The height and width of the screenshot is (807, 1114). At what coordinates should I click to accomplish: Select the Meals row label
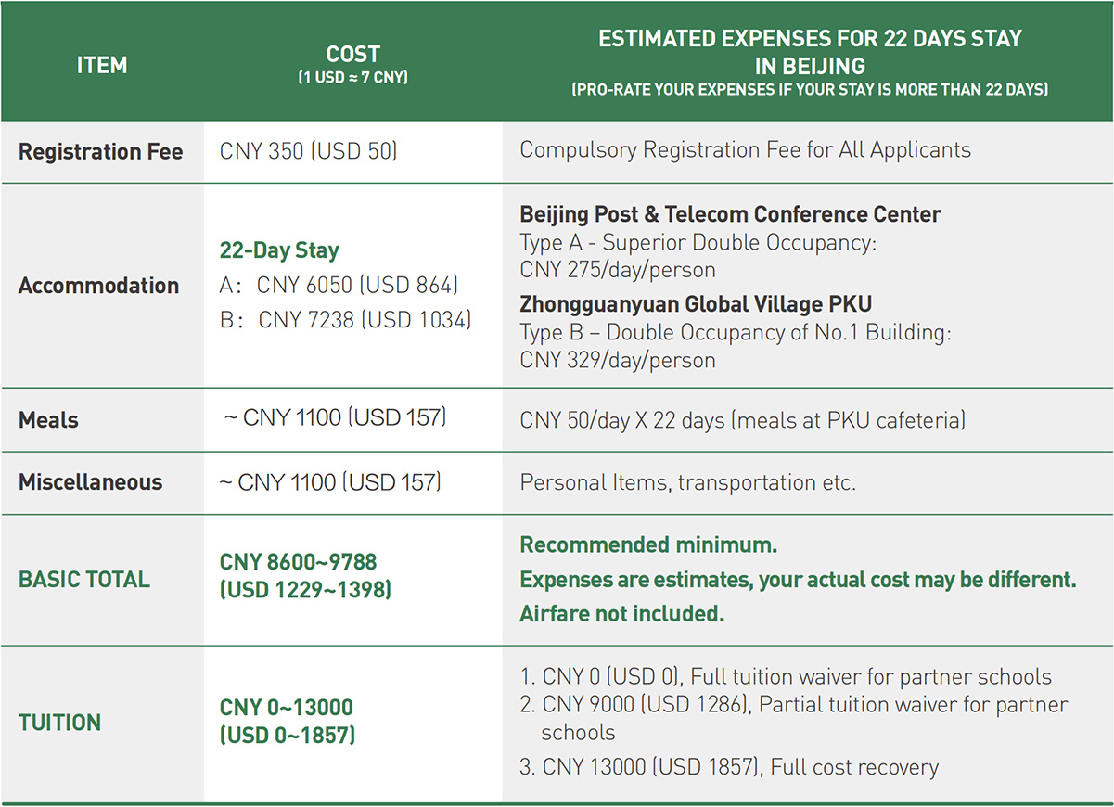(48, 419)
